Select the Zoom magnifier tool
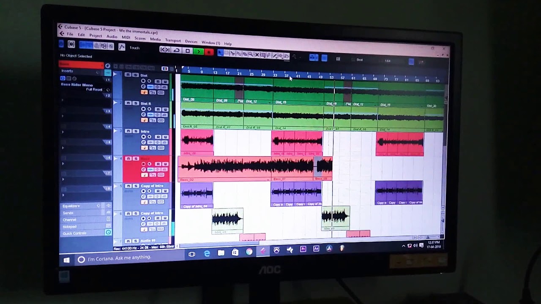 250,54
